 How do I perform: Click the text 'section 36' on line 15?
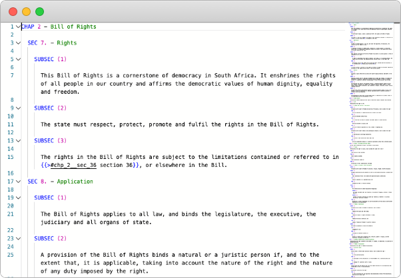pos(116,165)
